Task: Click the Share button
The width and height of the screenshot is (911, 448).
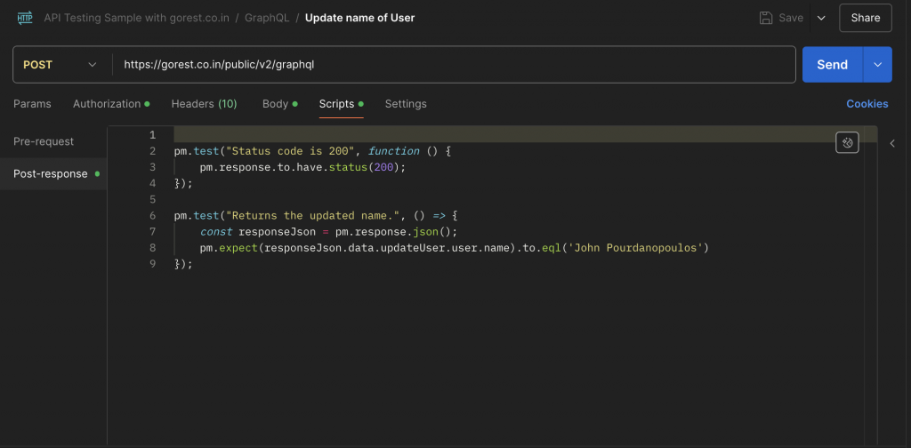Action: (865, 18)
